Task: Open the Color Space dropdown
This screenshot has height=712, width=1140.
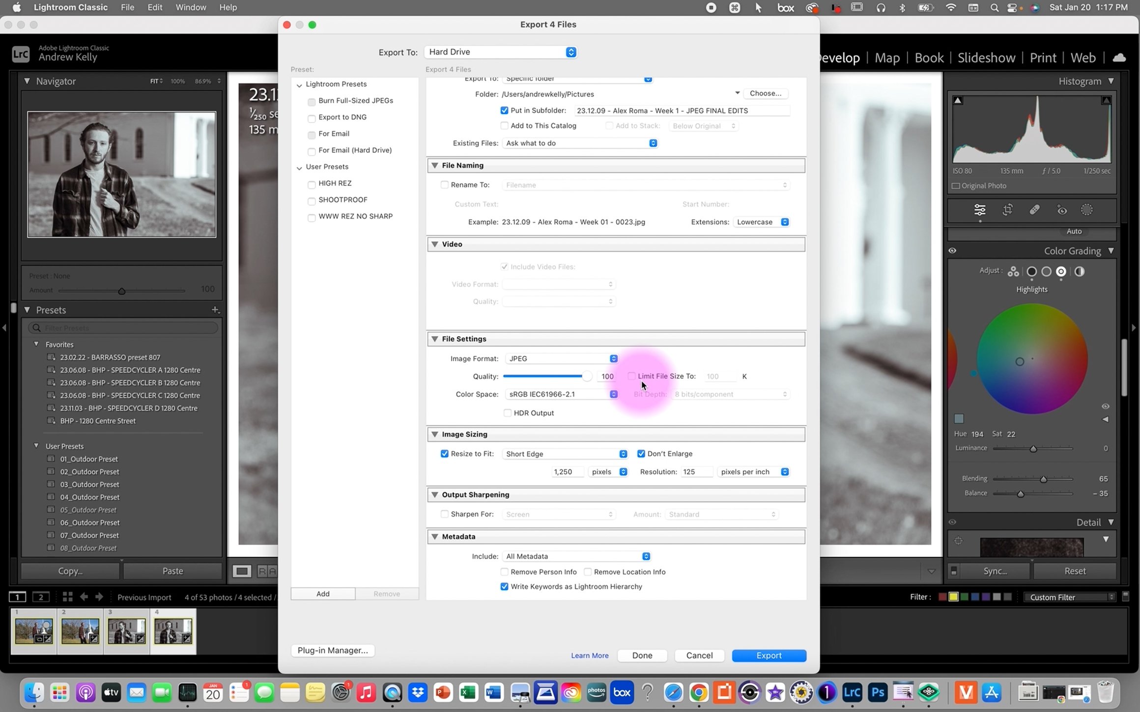Action: [x=562, y=394]
